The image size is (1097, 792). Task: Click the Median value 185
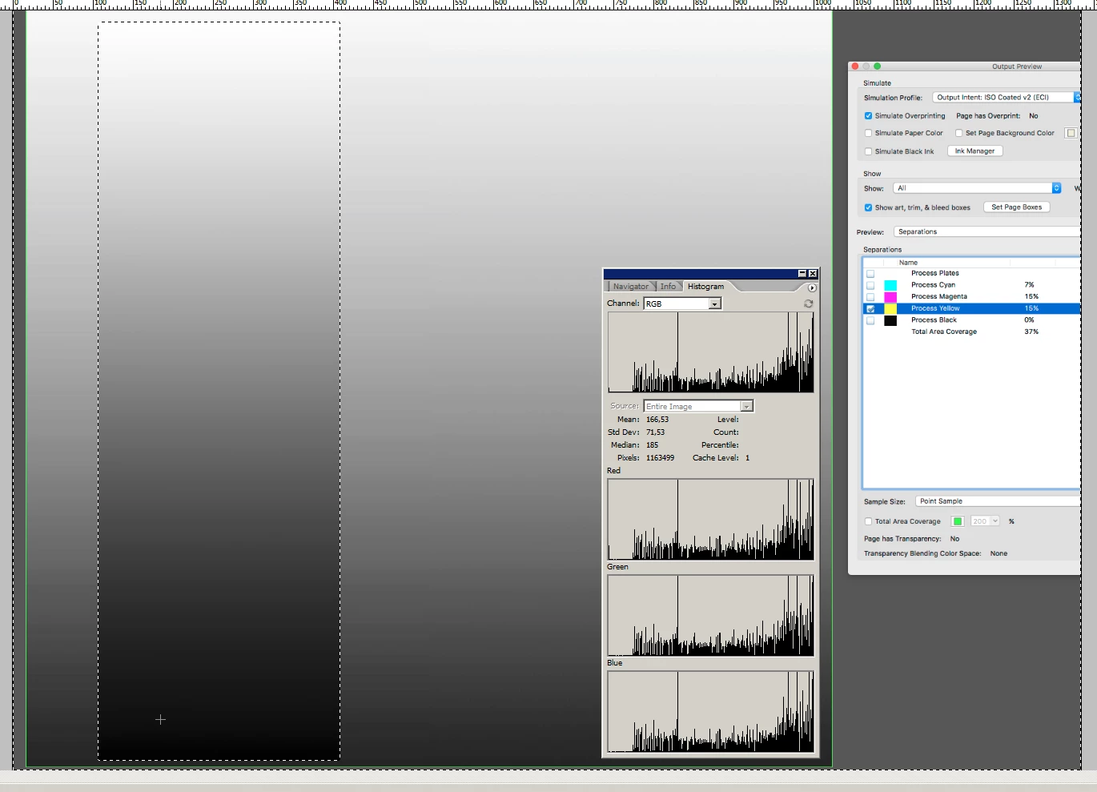pyautogui.click(x=652, y=445)
